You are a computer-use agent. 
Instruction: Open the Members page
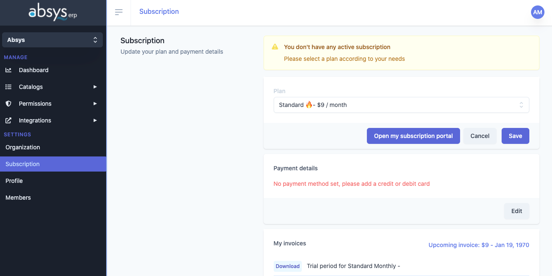coord(18,198)
